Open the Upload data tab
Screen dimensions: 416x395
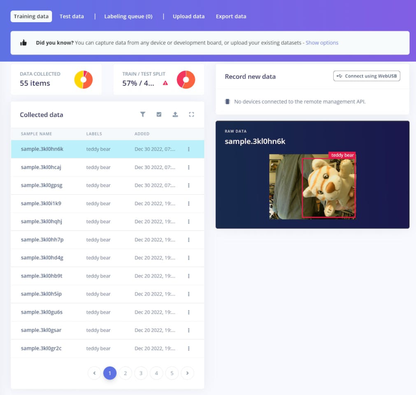click(x=189, y=17)
